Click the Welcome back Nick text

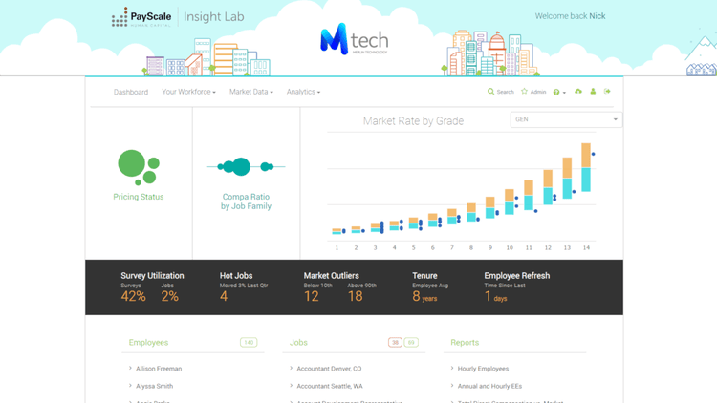(570, 16)
